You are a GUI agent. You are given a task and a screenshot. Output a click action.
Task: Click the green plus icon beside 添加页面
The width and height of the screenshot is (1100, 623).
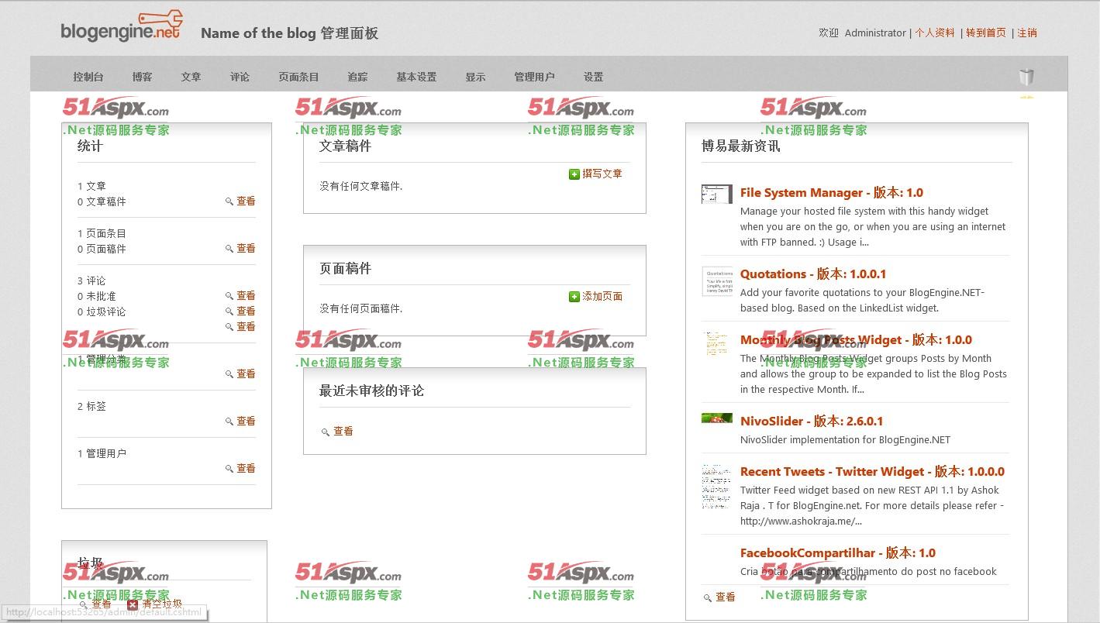tap(574, 297)
